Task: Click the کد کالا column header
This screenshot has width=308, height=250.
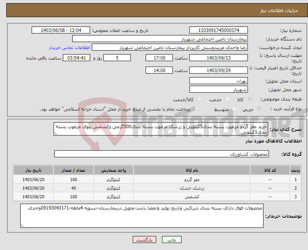Action: click(270, 170)
